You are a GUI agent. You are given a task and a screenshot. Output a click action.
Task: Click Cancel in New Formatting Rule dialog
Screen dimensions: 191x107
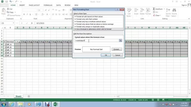118,55
